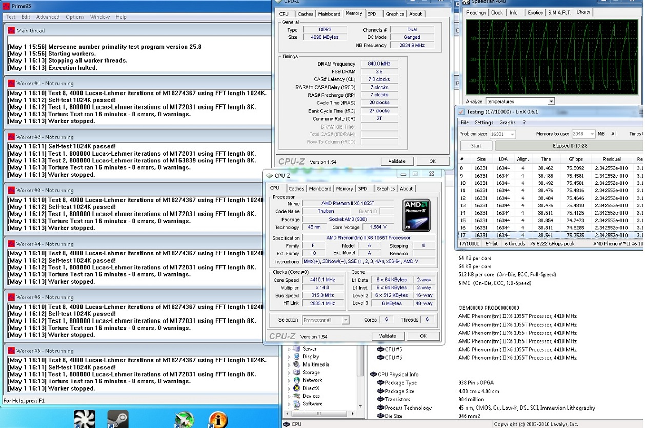Click the Display tree icon
645x428 pixels.
coord(297,357)
